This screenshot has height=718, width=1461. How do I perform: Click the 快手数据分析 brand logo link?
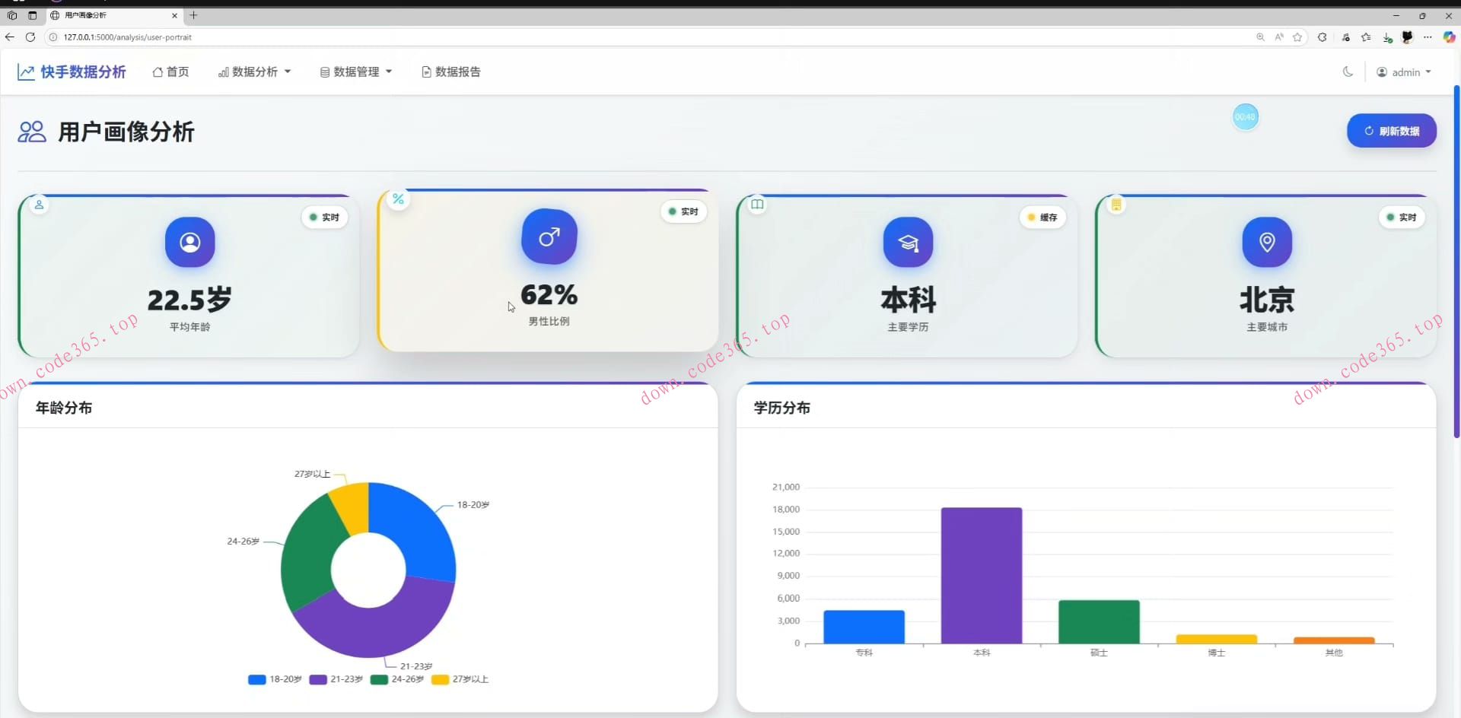[x=72, y=71]
